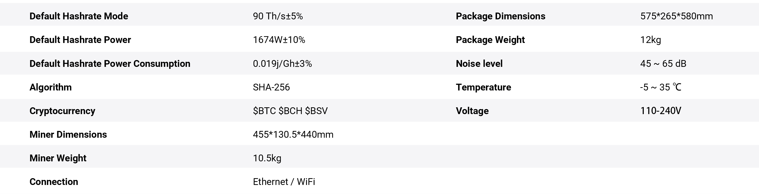
Task: Click the 110-240V voltage value
Action: coord(660,111)
